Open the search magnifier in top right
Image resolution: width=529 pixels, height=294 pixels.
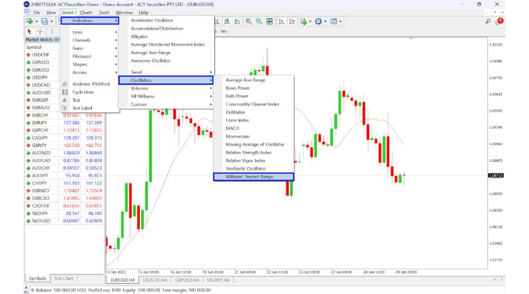pyautogui.click(x=488, y=21)
